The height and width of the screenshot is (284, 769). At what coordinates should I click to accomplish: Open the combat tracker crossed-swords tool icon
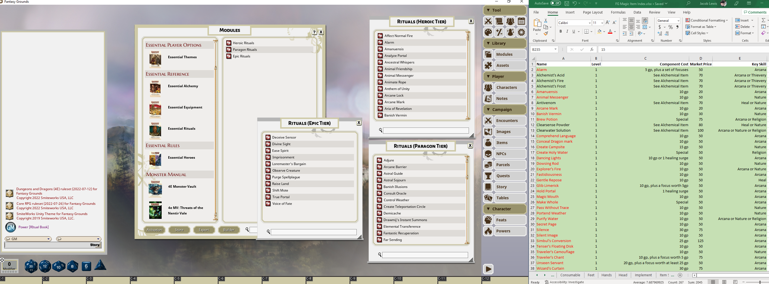[x=488, y=22]
